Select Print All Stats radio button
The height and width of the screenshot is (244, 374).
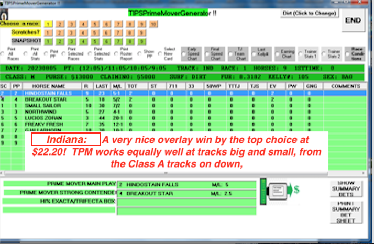coord(26,53)
